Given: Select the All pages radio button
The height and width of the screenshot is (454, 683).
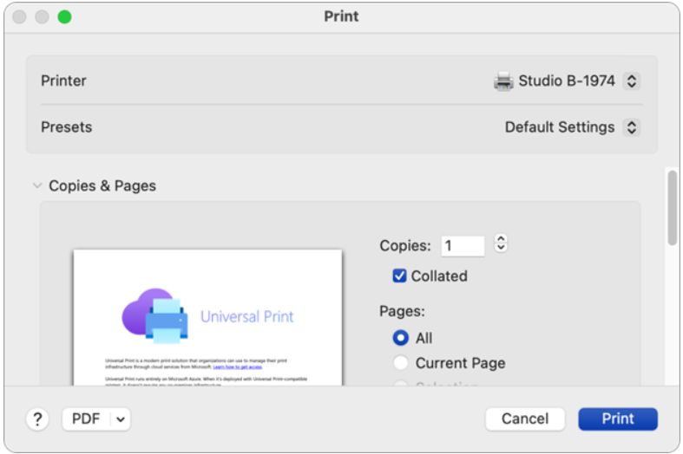Looking at the screenshot, I should [400, 339].
